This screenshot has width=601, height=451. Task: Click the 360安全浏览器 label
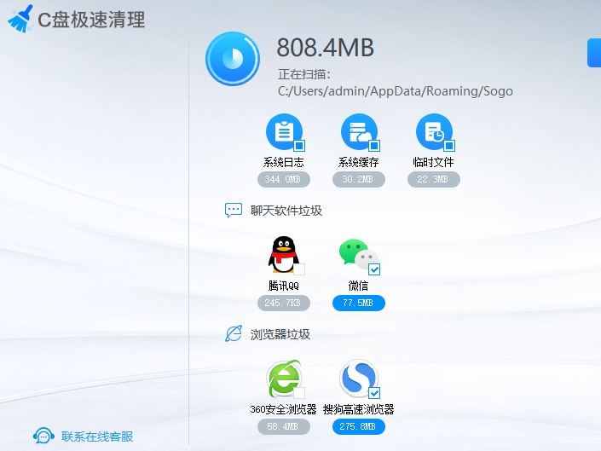[284, 409]
